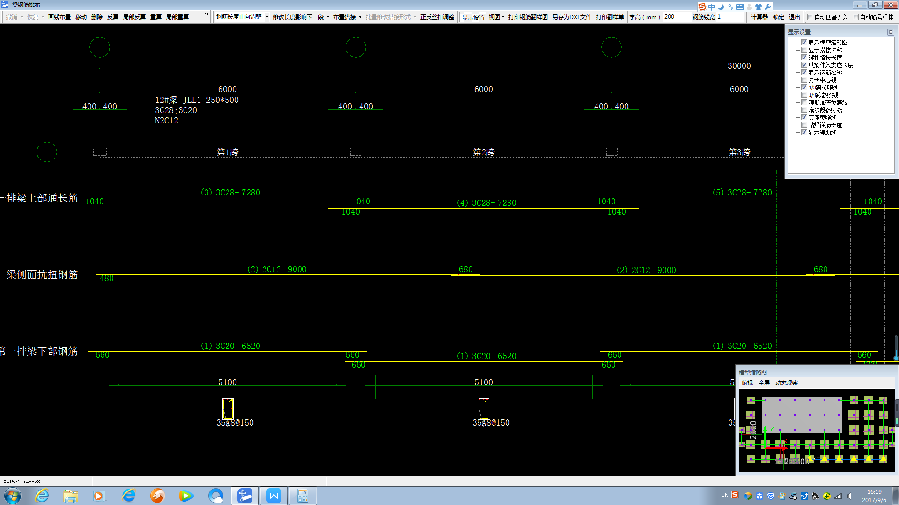Viewport: 899px width, 505px height.
Task: Click the WPS Writer taskbar icon
Action: tap(273, 496)
